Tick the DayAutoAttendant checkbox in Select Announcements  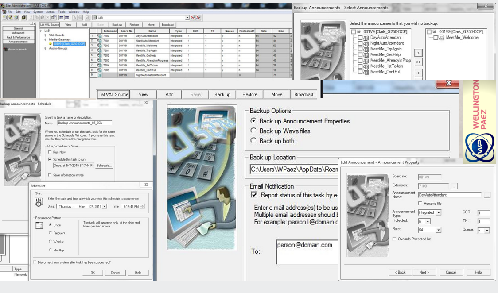(x=360, y=38)
